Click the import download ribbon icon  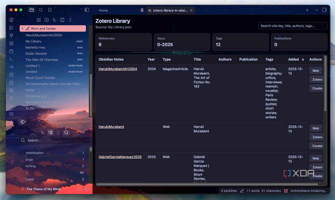pos(11,114)
